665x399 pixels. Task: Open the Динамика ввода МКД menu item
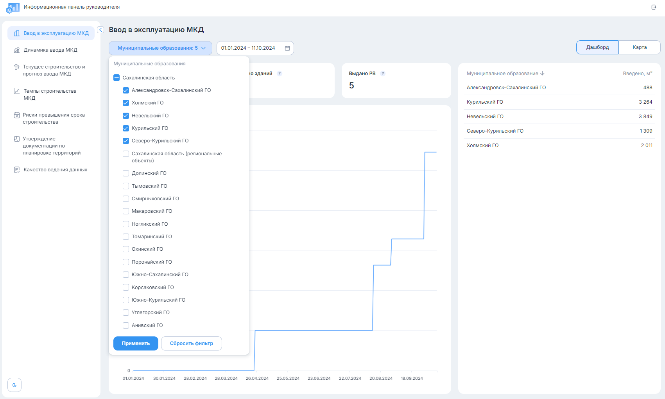point(51,50)
